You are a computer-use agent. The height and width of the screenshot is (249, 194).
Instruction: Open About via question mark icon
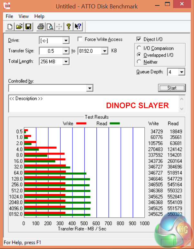click(69, 27)
